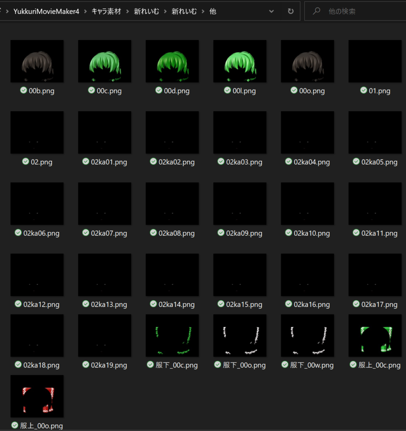Click sync status checkmark beside 01.png
The width and height of the screenshot is (406, 431).
(x=363, y=90)
